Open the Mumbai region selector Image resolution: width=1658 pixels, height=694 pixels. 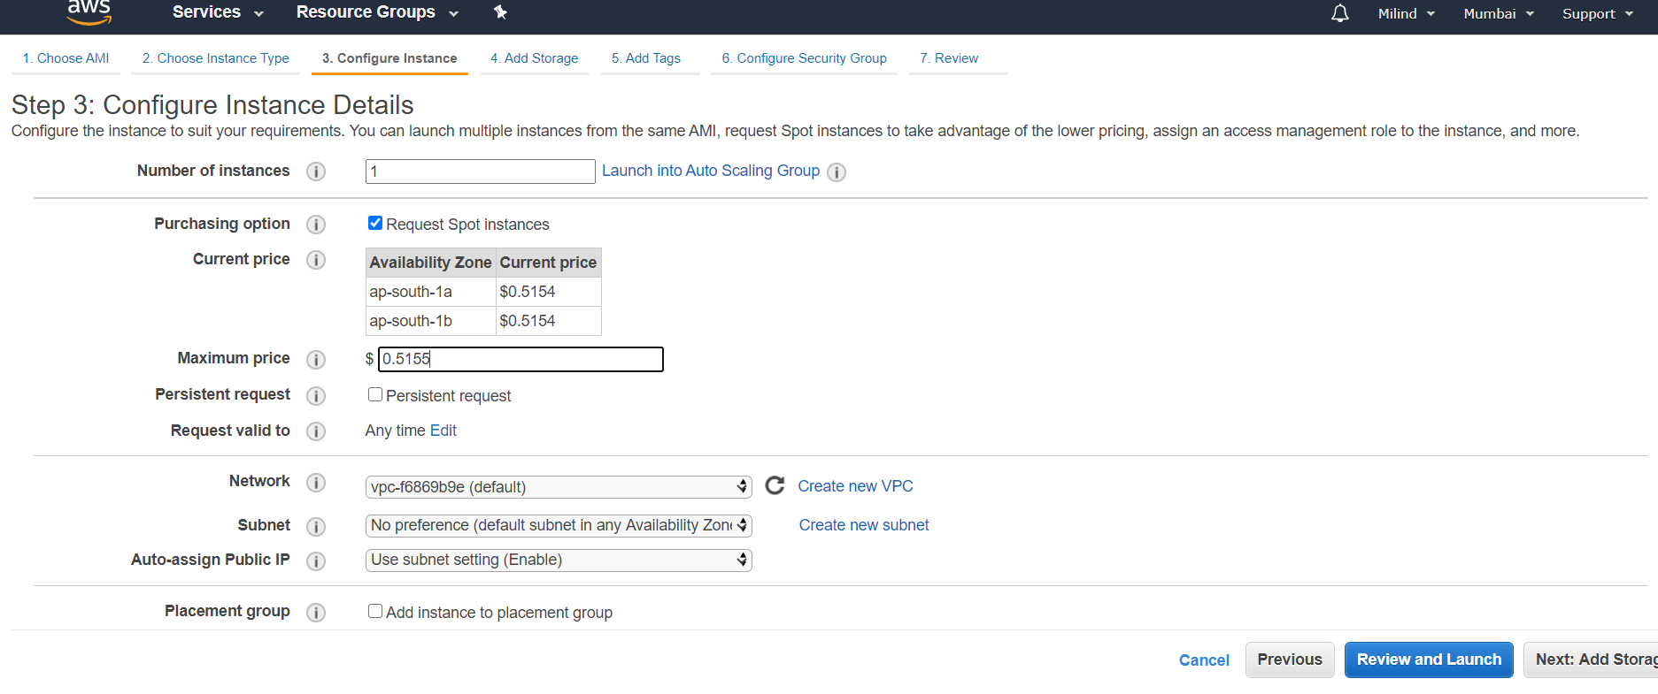[x=1498, y=14]
